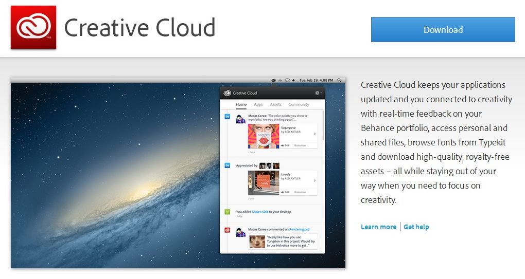Open the Museo Slab font link
Viewport: 525px width, 279px height.
[x=260, y=212]
